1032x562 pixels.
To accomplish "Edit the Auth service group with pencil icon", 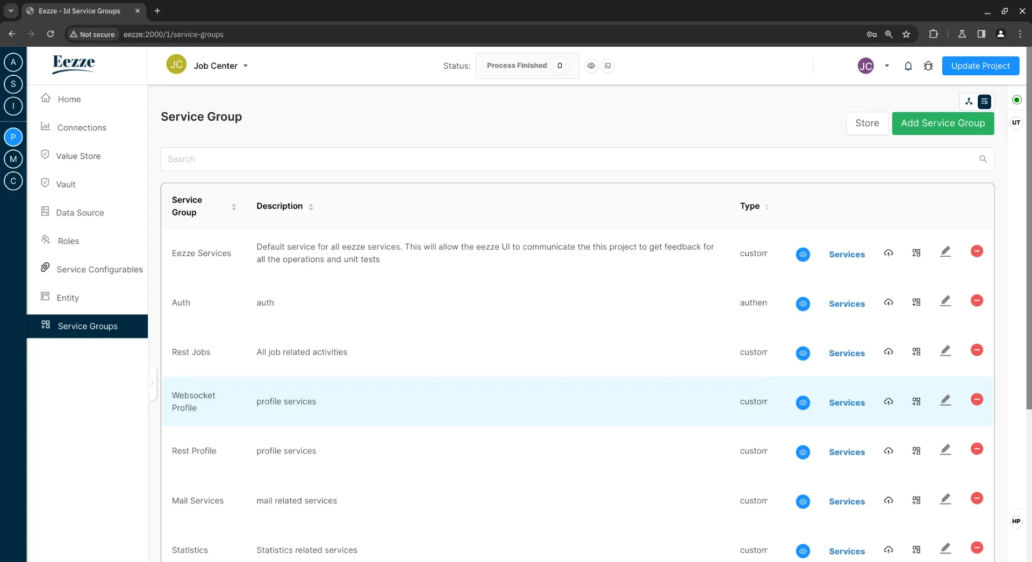I will pyautogui.click(x=945, y=301).
